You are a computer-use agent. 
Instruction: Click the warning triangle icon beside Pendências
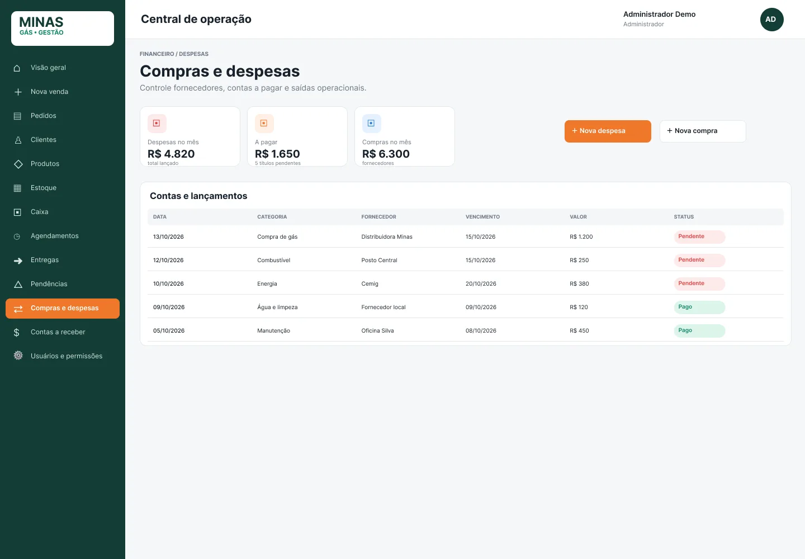click(18, 285)
